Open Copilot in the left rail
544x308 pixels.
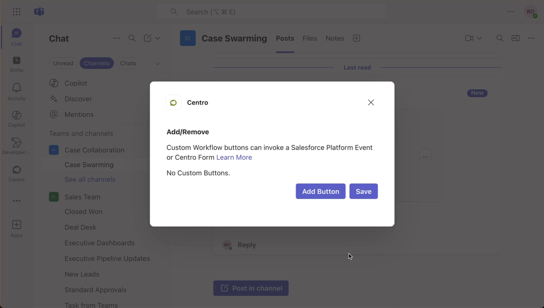click(x=16, y=119)
